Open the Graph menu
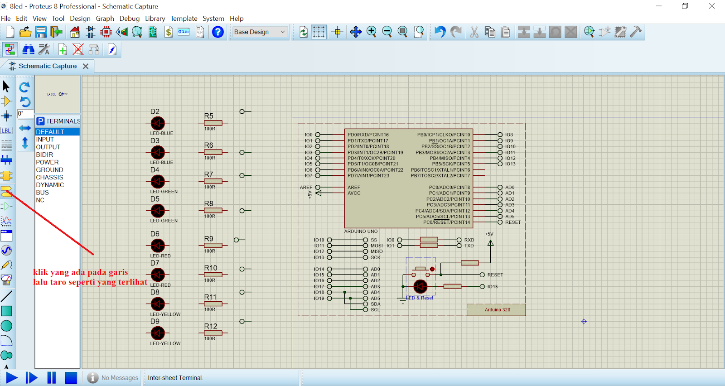 (x=105, y=19)
